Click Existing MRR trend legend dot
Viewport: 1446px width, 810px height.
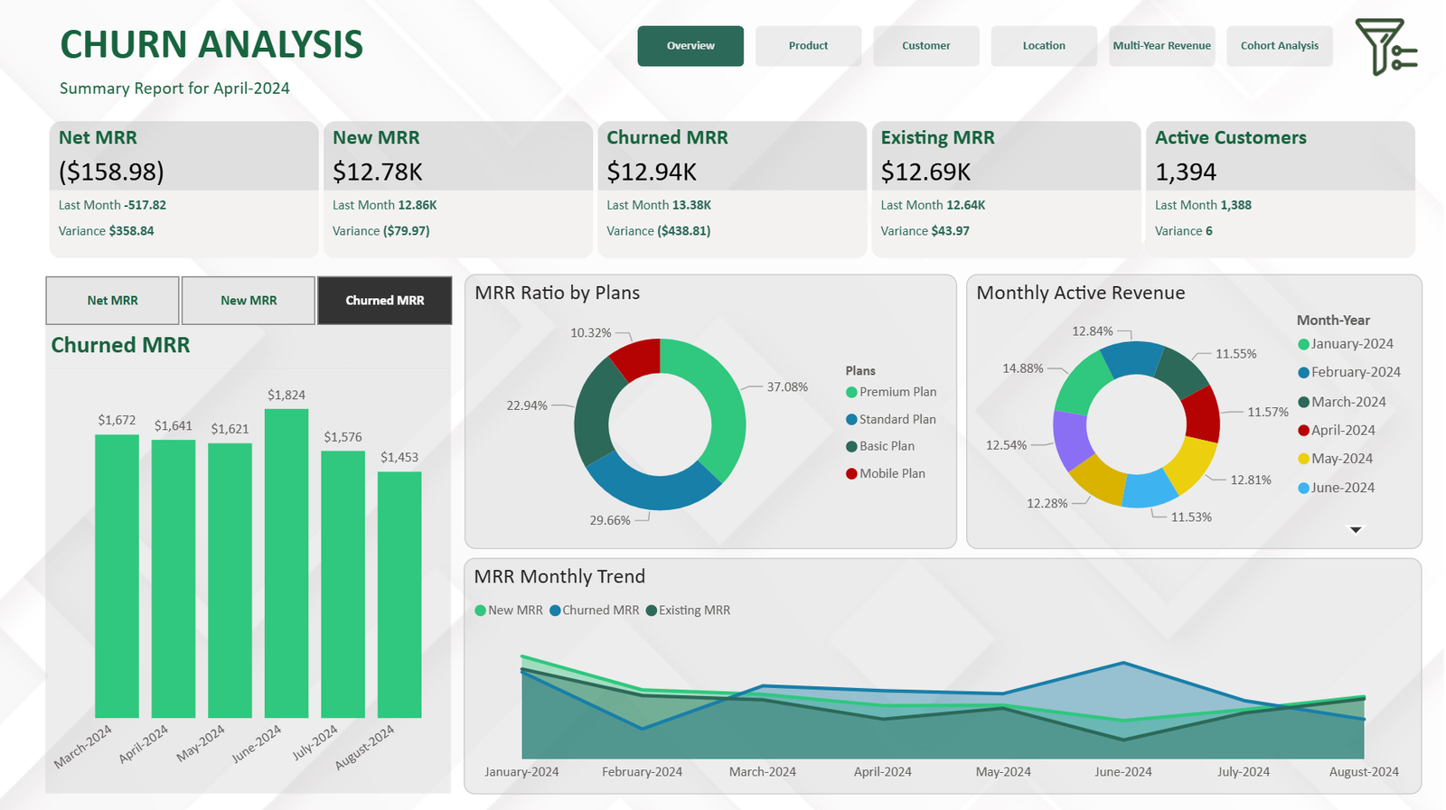pos(651,610)
